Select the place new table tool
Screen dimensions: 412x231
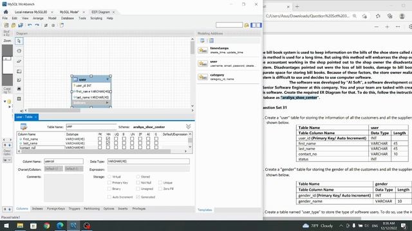tap(19, 99)
